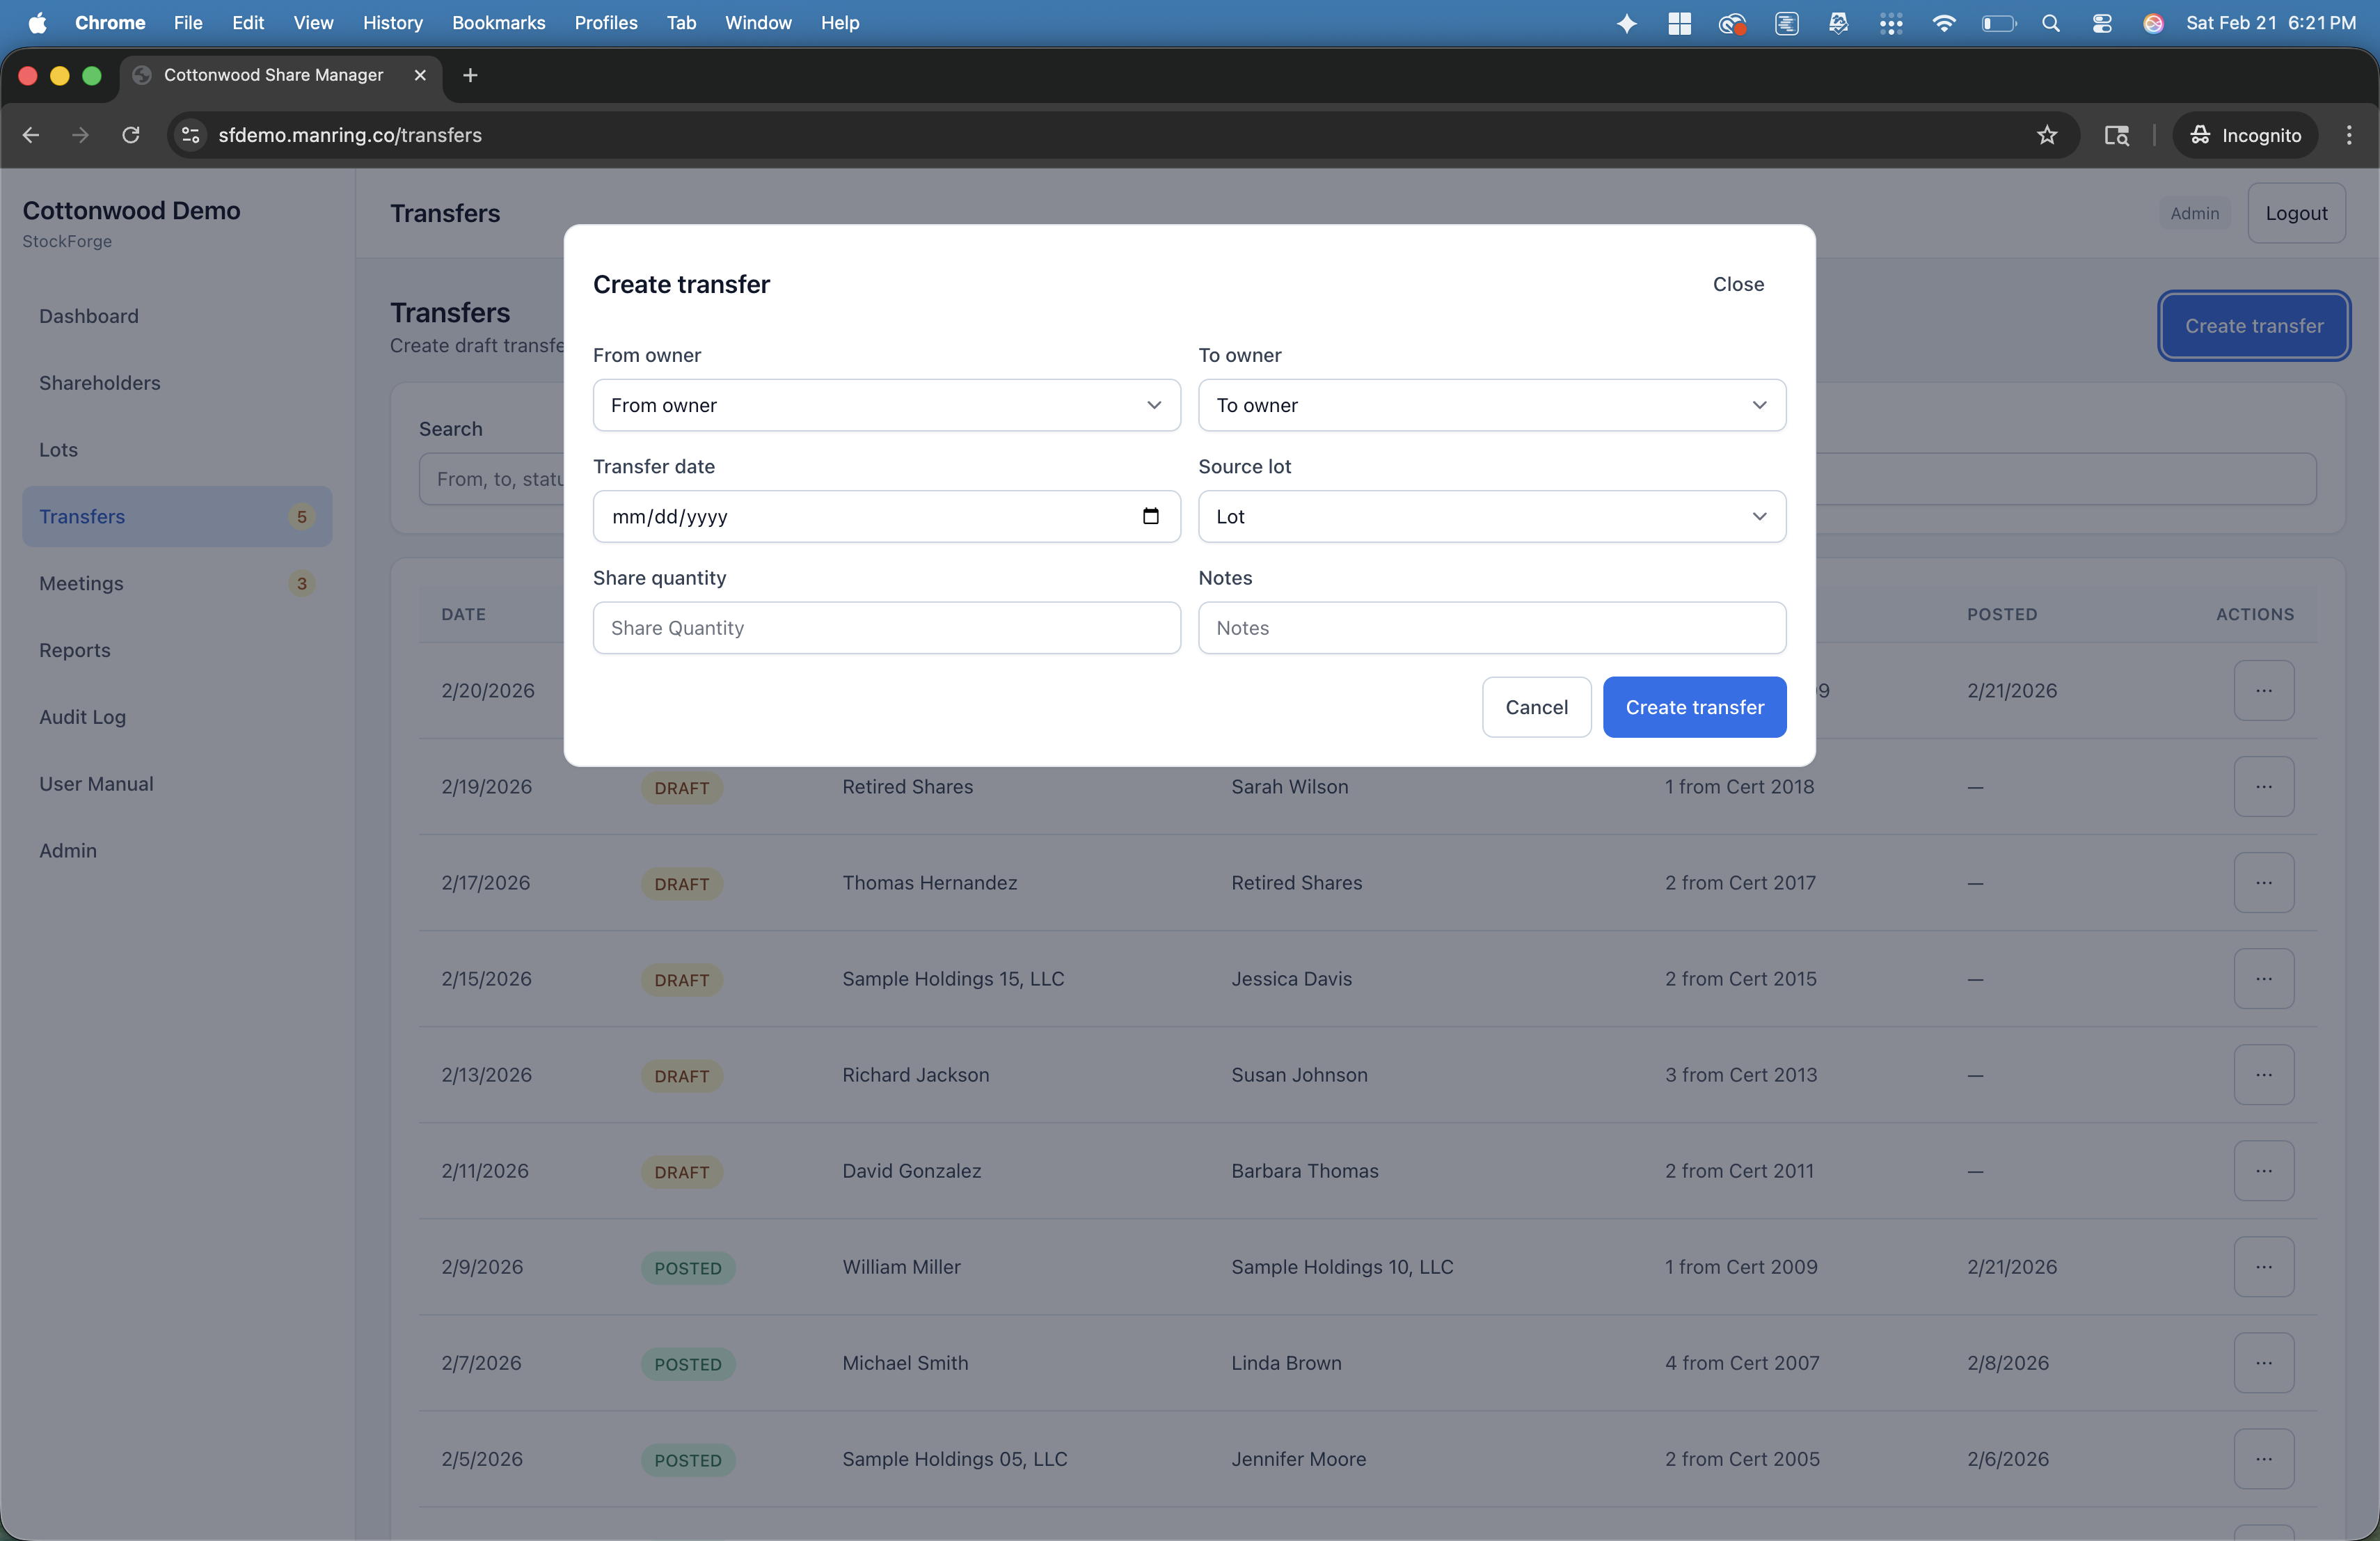Open the To owner dropdown
This screenshot has height=1541, width=2380.
(1491, 405)
